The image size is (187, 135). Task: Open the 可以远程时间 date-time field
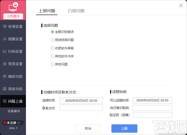tap(152, 100)
